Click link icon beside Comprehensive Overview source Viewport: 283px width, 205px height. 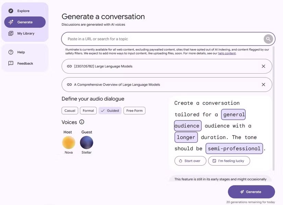pos(69,85)
